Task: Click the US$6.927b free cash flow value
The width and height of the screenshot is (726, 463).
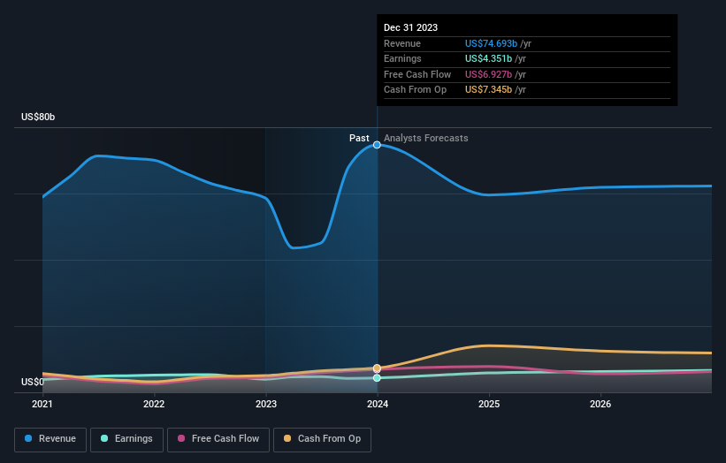Action: pos(488,74)
